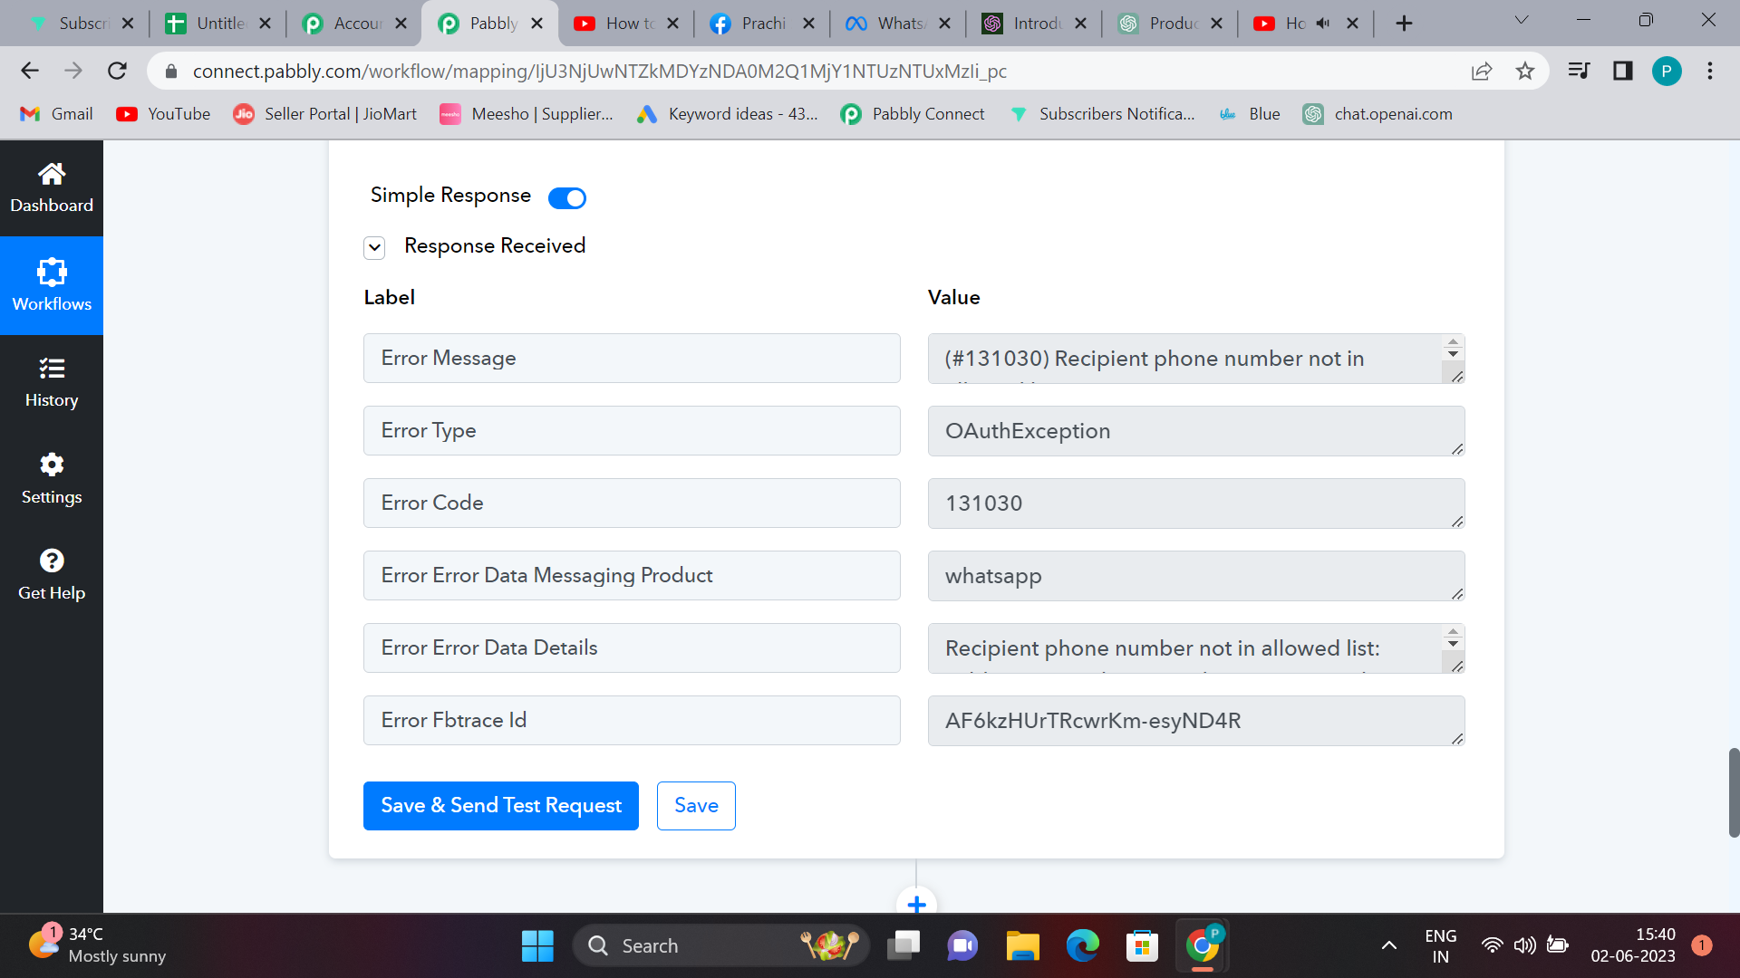The height and width of the screenshot is (978, 1740).
Task: Open the History list icon
Action: [x=52, y=368]
